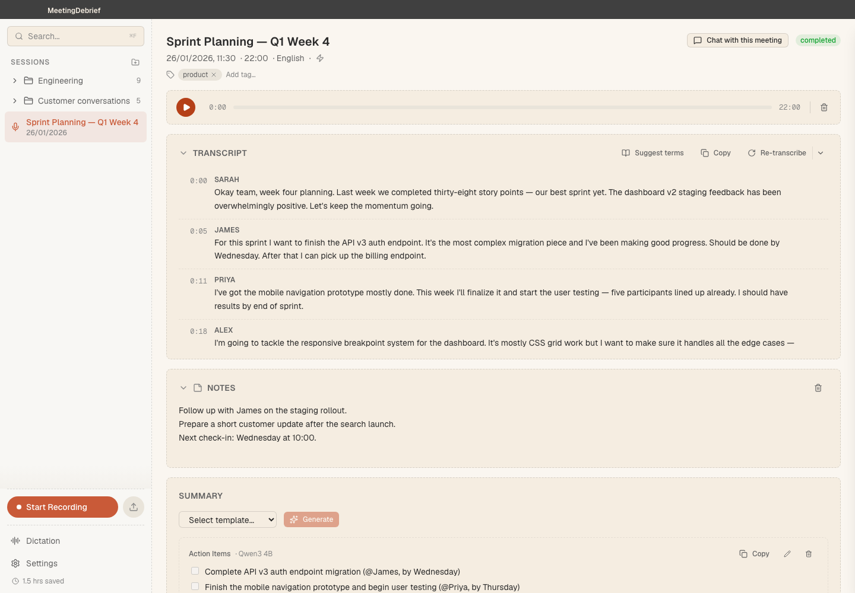Delete the notes with trash icon
Image resolution: width=855 pixels, height=593 pixels.
818,388
